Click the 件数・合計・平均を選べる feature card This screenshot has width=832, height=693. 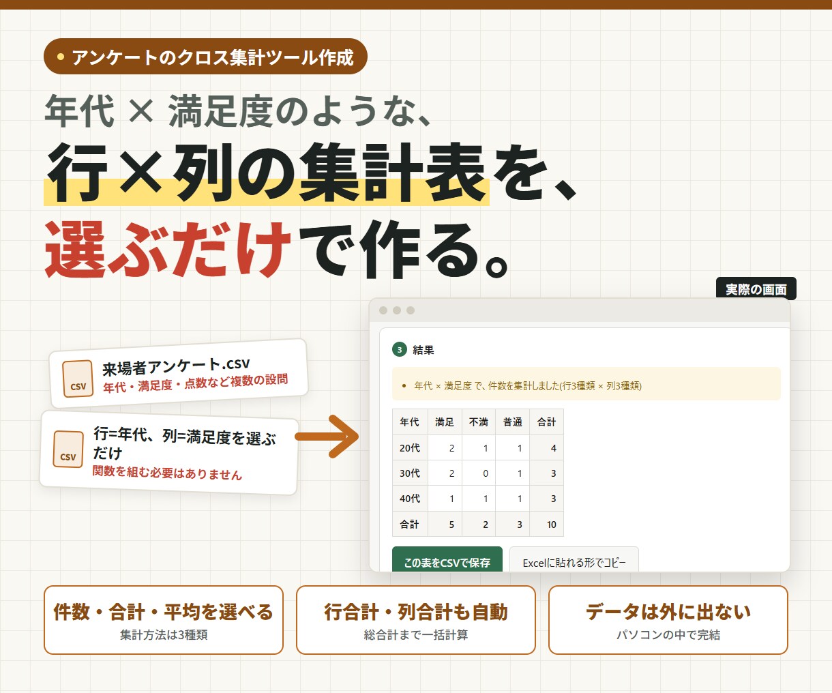tap(164, 620)
